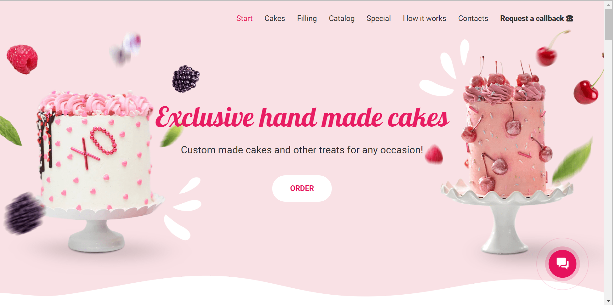Go to the Filling section
613x305 pixels.
[307, 19]
